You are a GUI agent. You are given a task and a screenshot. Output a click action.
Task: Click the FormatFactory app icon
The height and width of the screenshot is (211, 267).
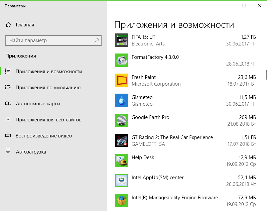coord(122,60)
